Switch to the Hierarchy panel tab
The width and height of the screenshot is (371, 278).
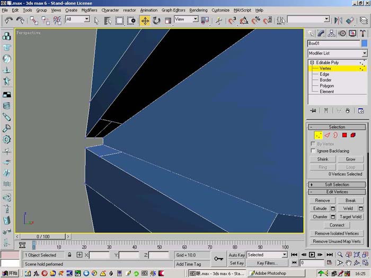331,33
